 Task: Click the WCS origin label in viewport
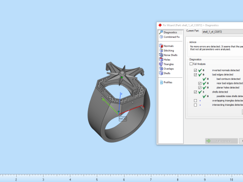pyautogui.click(x=123, y=119)
